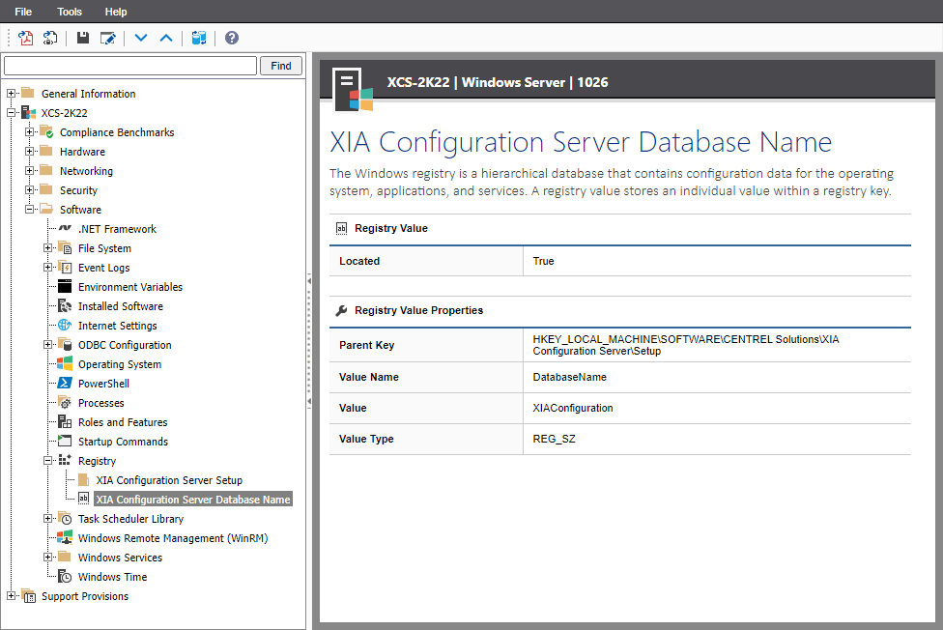Click the blue up chevron collapse-all icon
943x630 pixels.
166,38
